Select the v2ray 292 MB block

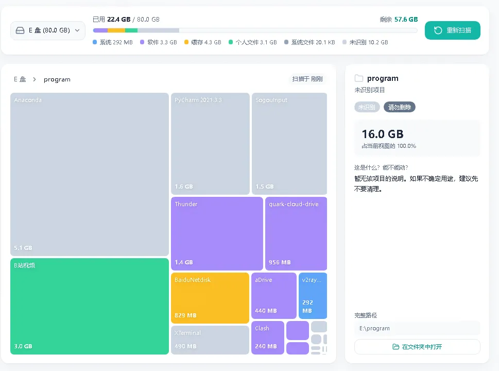pyautogui.click(x=313, y=296)
